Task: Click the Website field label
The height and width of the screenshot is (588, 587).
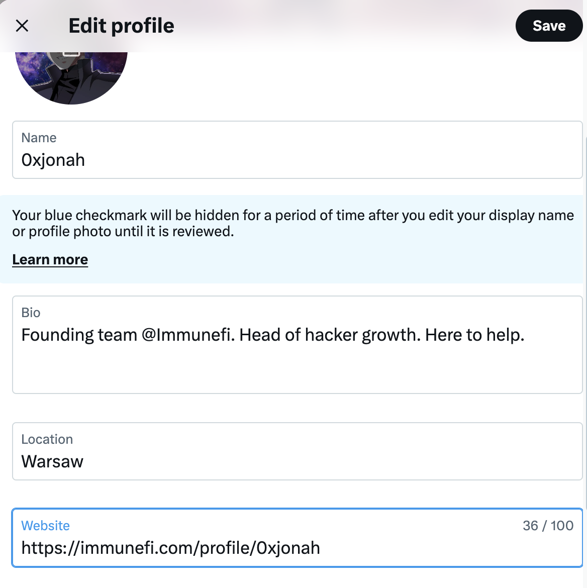Action: coord(45,525)
